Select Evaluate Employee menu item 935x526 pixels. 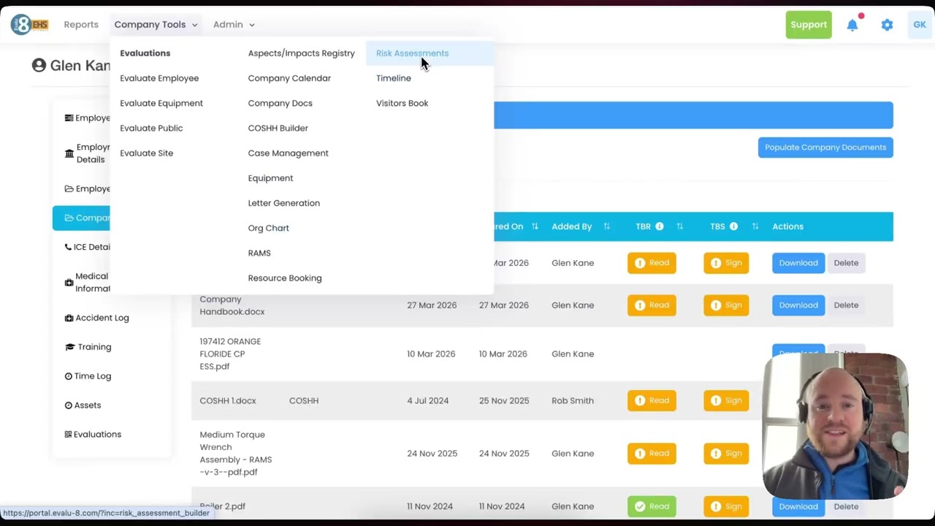tap(159, 78)
